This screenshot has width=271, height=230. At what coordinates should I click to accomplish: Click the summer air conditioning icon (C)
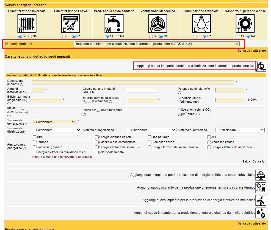[x=71, y=24]
